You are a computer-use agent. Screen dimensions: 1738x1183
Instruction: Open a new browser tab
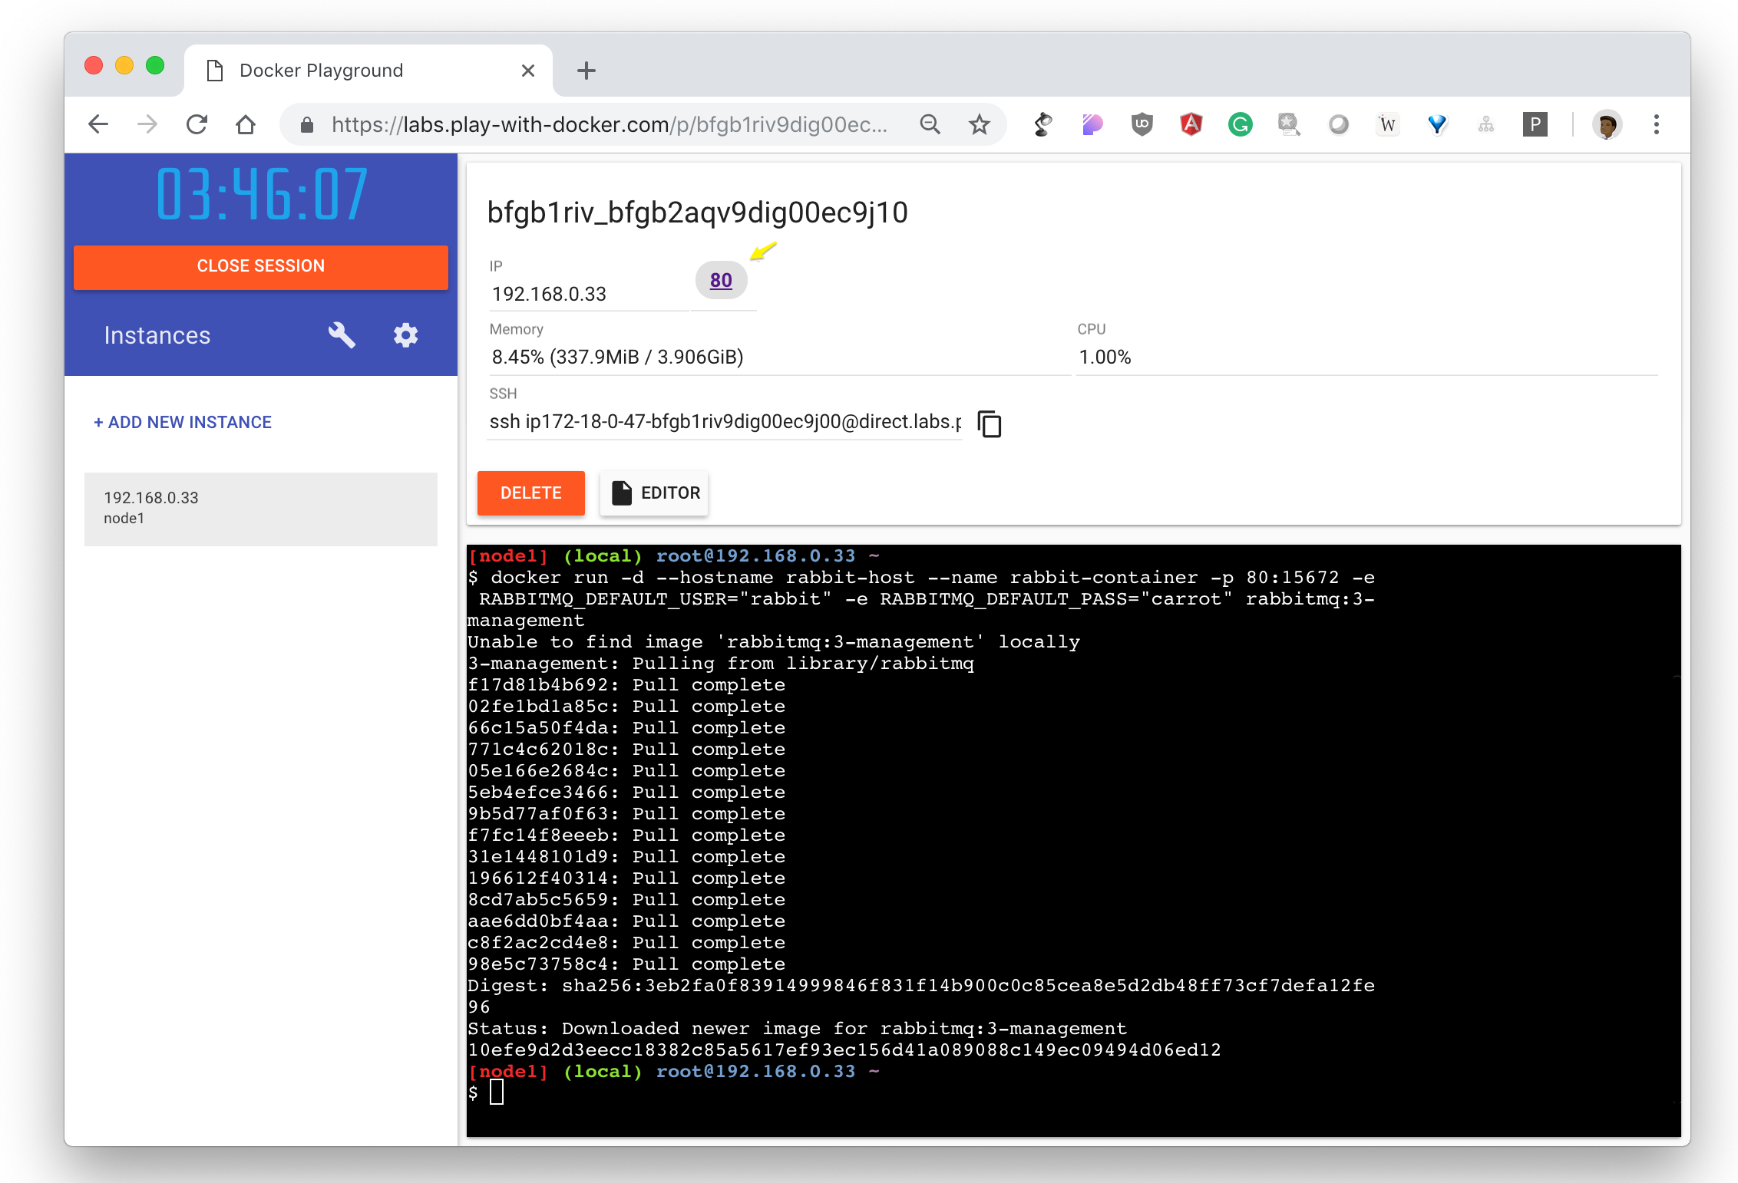[x=586, y=71]
